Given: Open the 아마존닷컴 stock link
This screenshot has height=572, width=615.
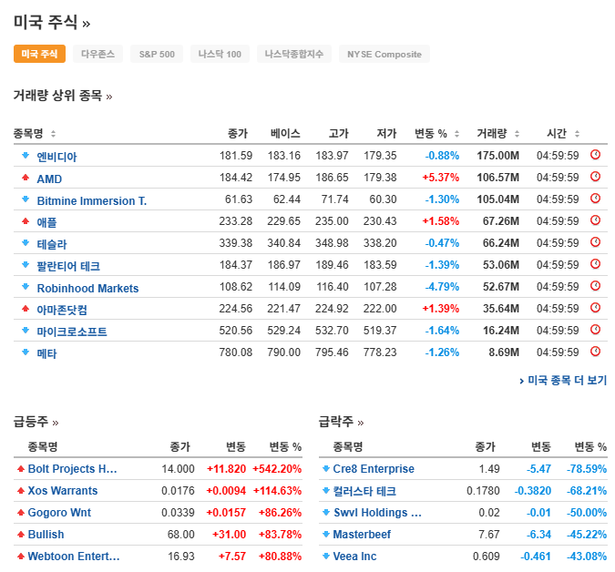Looking at the screenshot, I should coord(62,310).
